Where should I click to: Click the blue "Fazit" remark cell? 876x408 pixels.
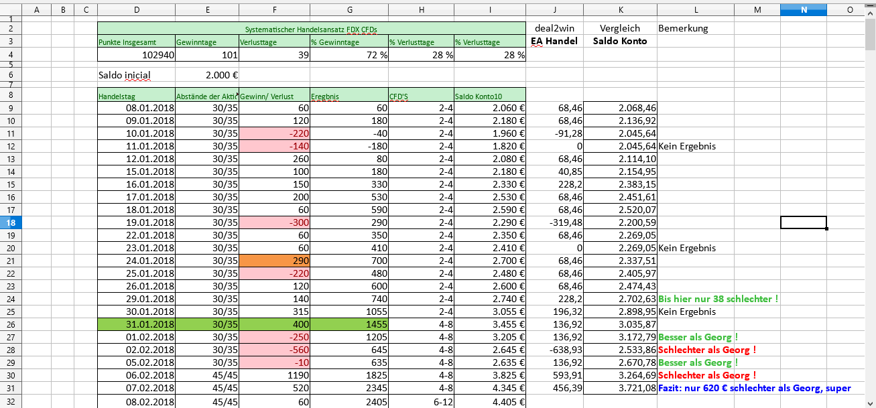pos(755,388)
